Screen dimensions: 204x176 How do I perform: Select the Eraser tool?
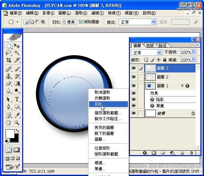pos(8,83)
